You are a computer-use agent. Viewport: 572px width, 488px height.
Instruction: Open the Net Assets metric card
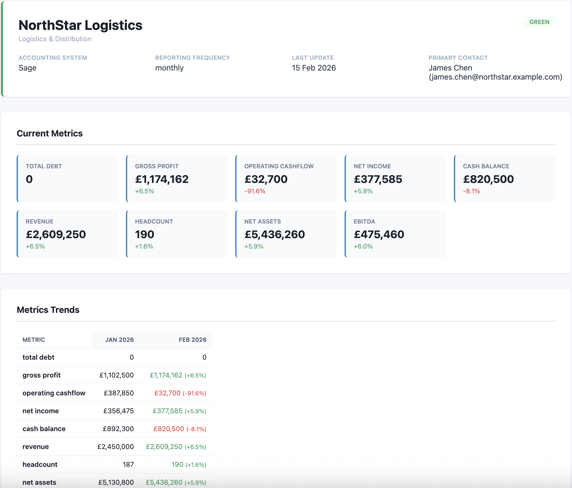286,234
